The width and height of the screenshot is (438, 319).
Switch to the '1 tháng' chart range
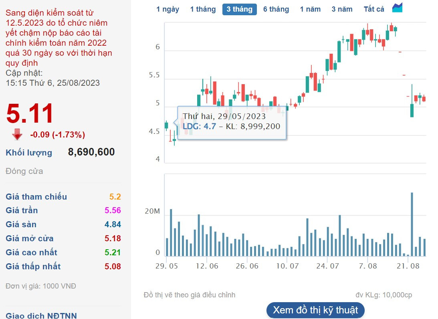[x=203, y=9]
